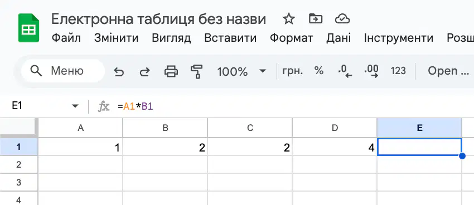The height and width of the screenshot is (205, 474).
Task: Check cloud save status icon
Action: tap(342, 19)
